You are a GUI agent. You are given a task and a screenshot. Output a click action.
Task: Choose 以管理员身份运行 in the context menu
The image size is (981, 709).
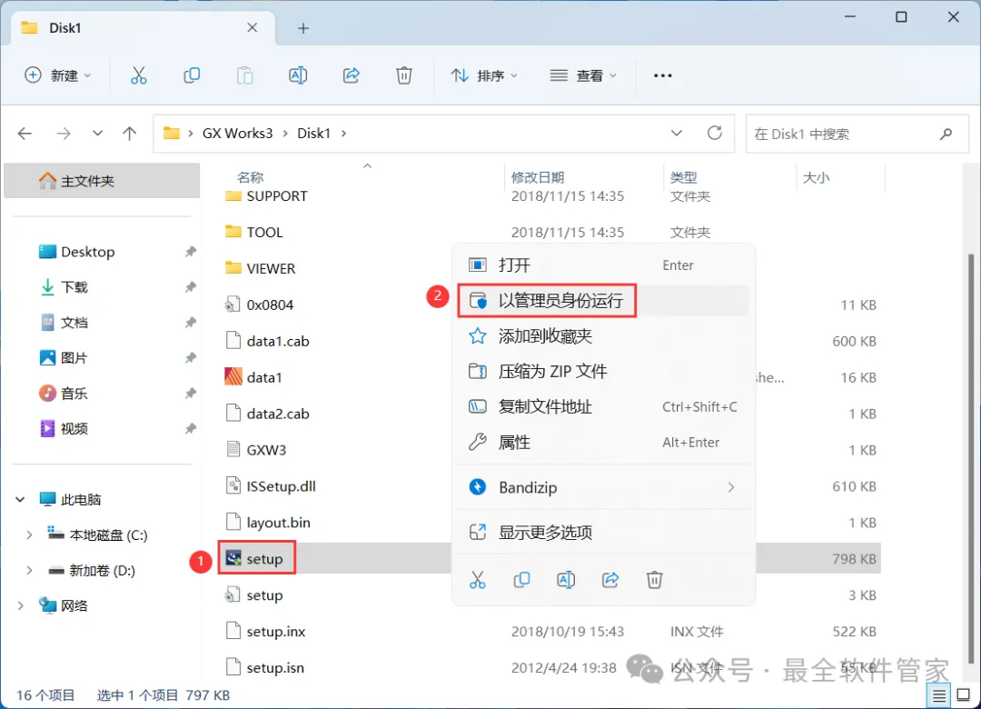pos(604,301)
